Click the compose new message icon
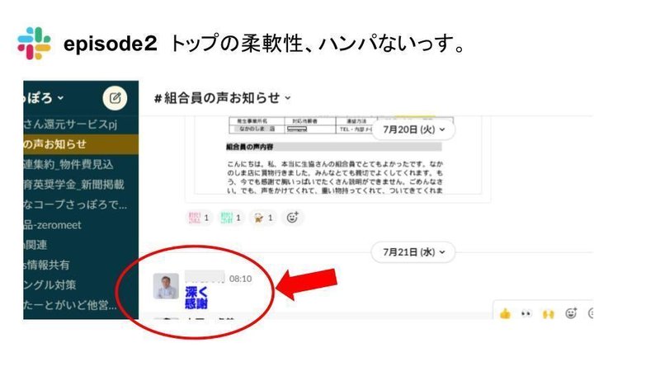Screen dimensions: 660x371 click(115, 98)
